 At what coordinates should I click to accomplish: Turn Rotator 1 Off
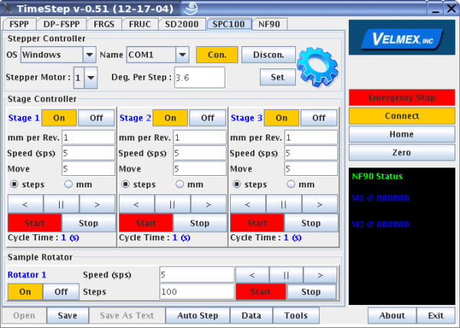point(61,292)
